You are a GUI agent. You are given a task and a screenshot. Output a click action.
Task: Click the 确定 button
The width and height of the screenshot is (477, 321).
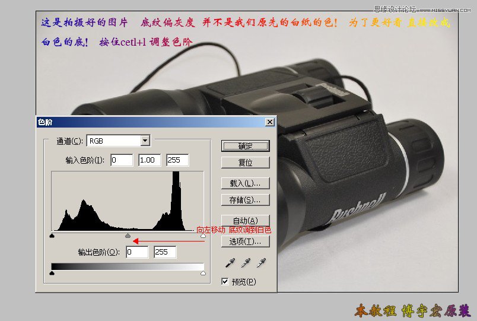(x=245, y=146)
